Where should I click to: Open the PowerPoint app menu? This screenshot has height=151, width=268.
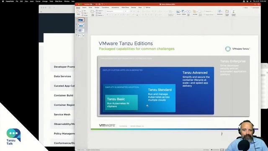pos(10,1)
